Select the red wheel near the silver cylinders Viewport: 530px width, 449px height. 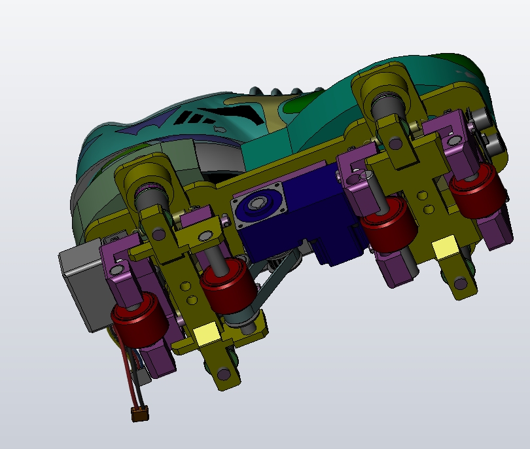pyautogui.click(x=478, y=190)
